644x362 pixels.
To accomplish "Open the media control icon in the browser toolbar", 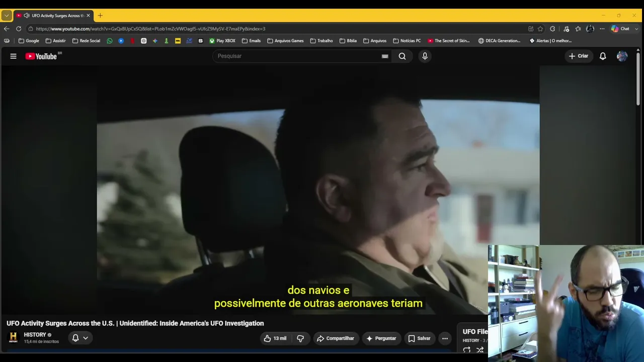I will [x=566, y=29].
